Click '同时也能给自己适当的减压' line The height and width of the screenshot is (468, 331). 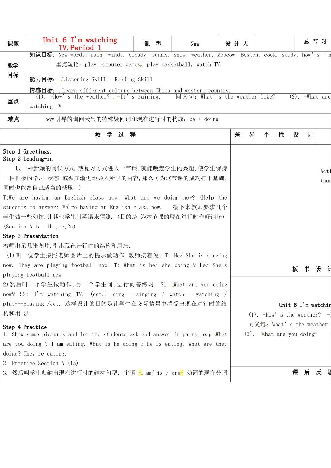[x=42, y=188]
